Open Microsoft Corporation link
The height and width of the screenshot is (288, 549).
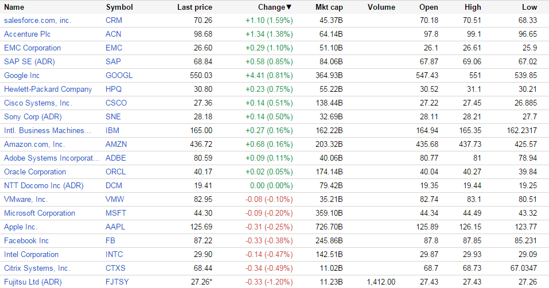[40, 213]
